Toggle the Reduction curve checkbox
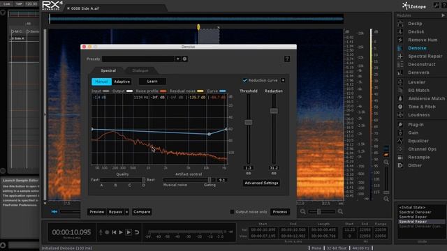The height and width of the screenshot is (251, 447). click(x=244, y=81)
